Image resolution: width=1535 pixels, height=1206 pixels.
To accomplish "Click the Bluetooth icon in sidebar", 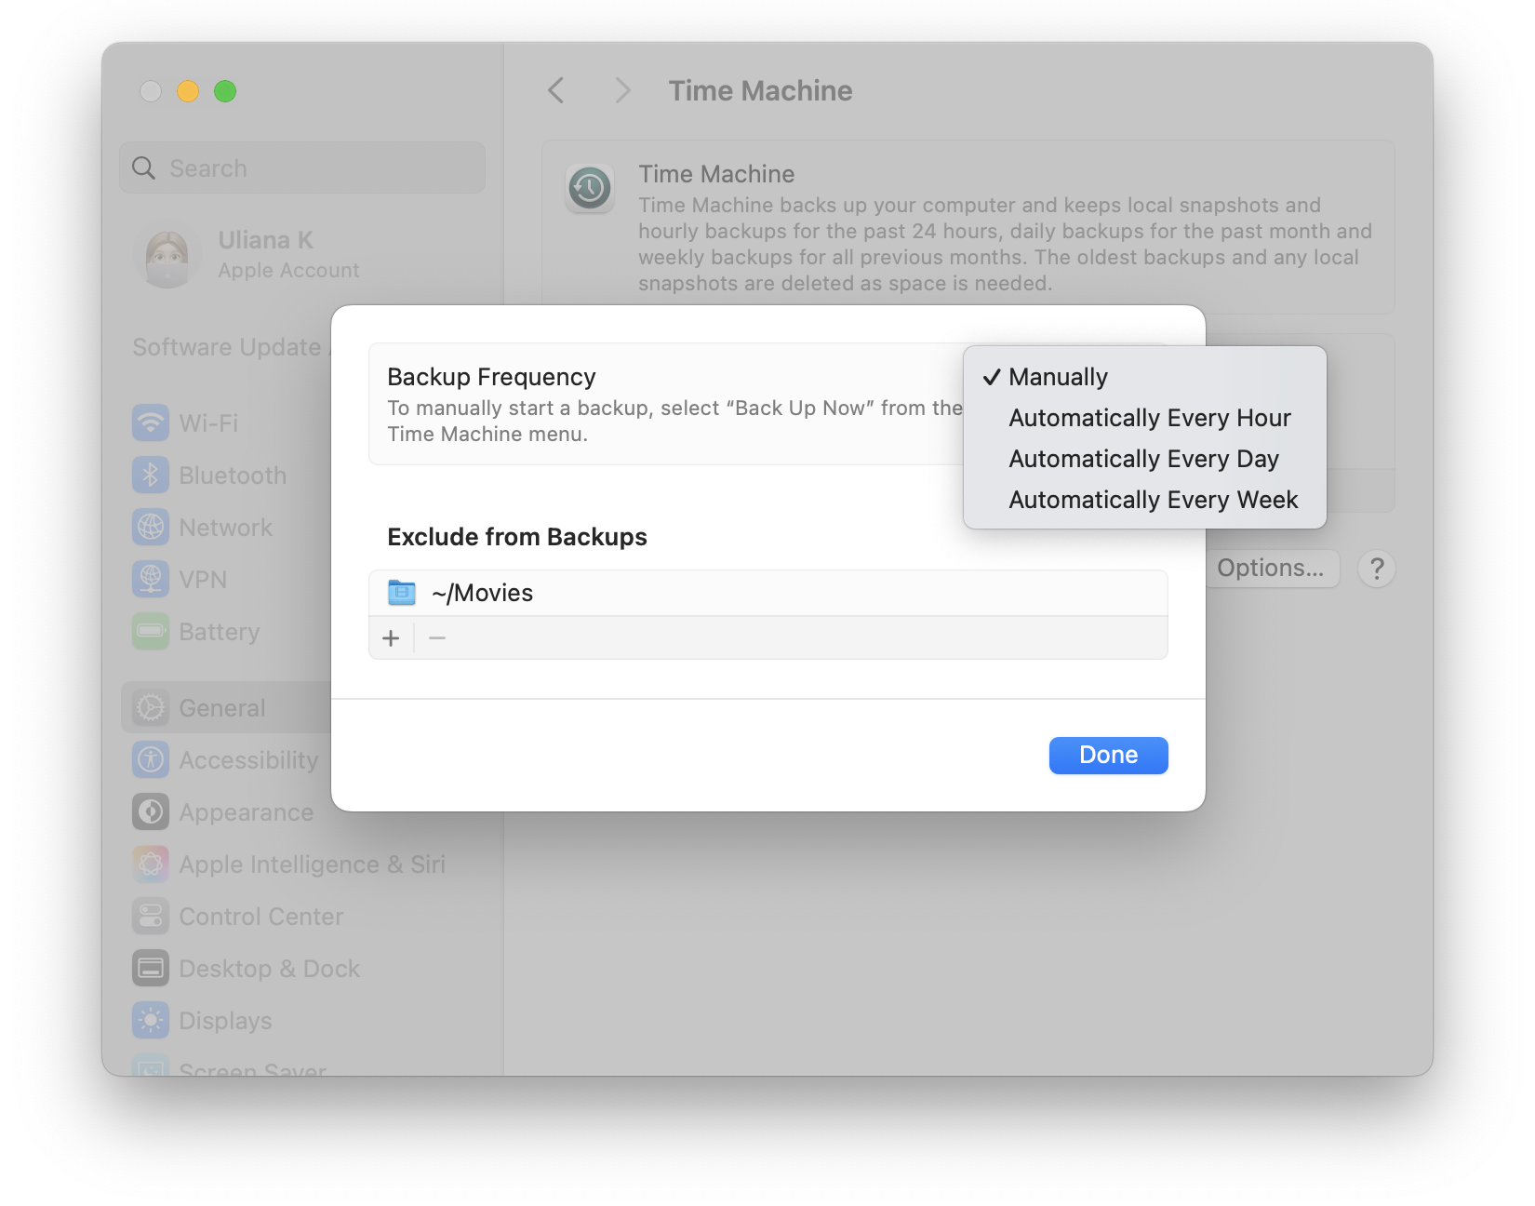I will (x=151, y=475).
